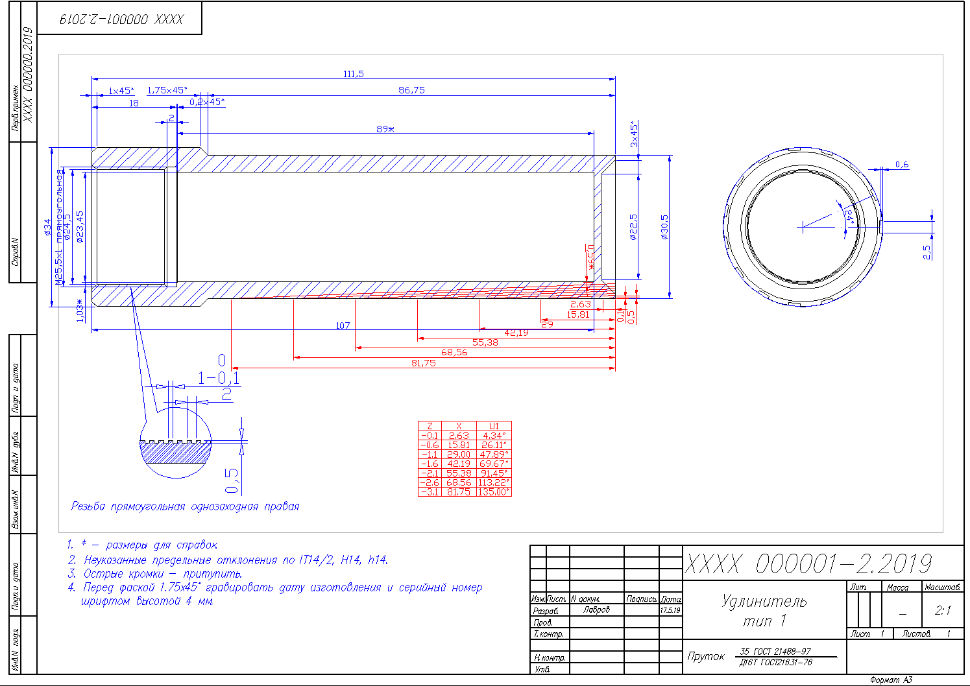970x686 pixels.
Task: Select the "Разраб." row label
Action: tap(546, 611)
